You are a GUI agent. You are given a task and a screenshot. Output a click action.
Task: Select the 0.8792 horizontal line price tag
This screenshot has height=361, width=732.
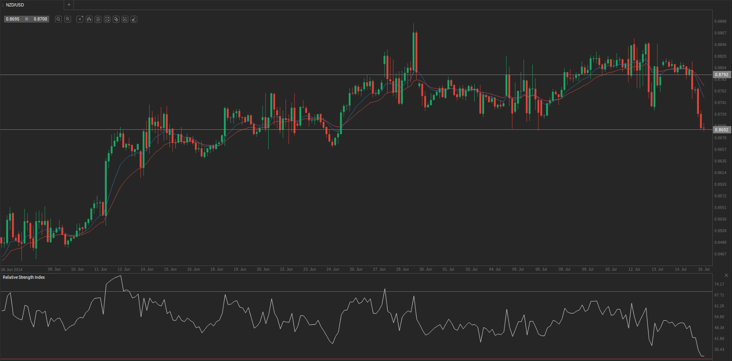point(722,75)
